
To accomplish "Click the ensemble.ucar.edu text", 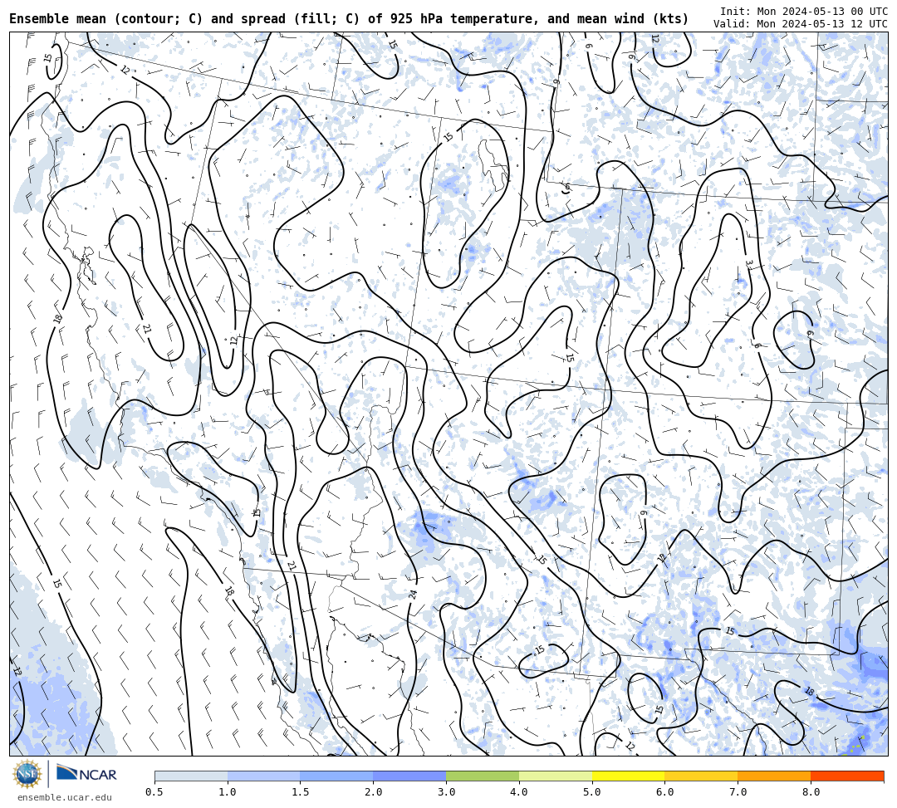I will click(x=65, y=797).
